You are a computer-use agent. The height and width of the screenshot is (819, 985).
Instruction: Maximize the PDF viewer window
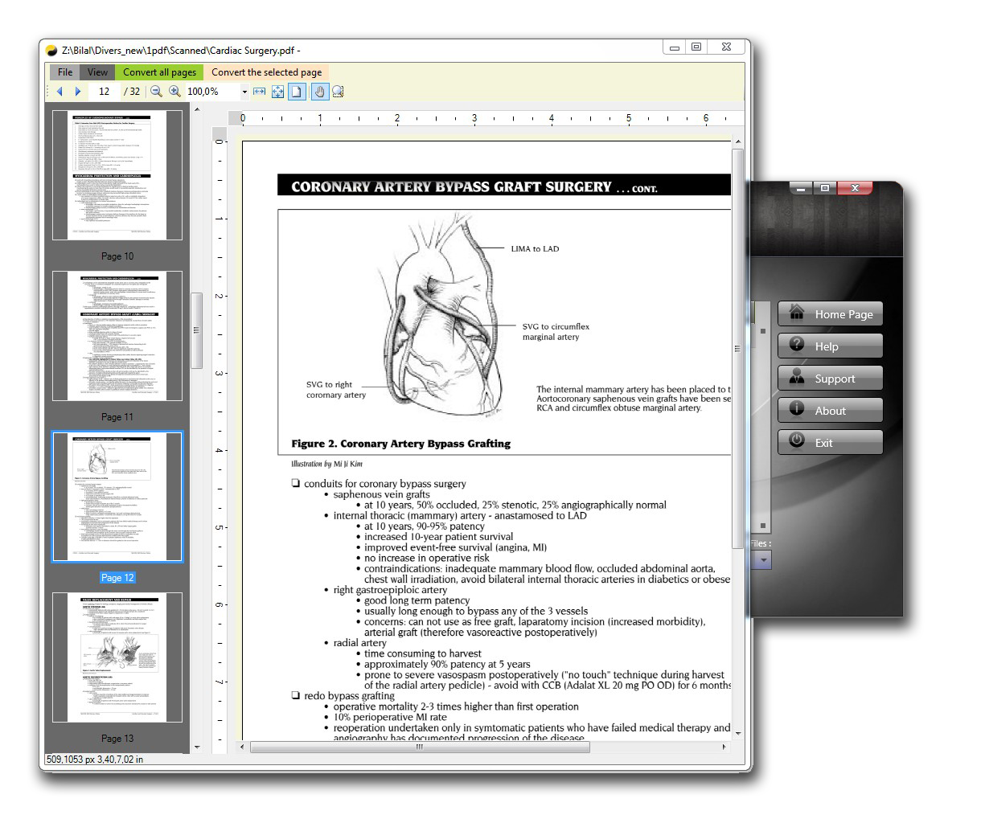(x=696, y=47)
